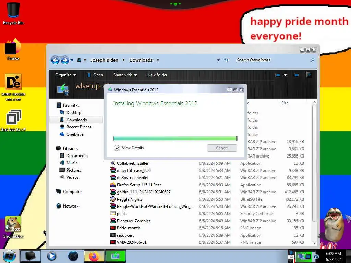Open the Recycle Bin desktop icon
The height and width of the screenshot is (263, 351).
pos(13,13)
